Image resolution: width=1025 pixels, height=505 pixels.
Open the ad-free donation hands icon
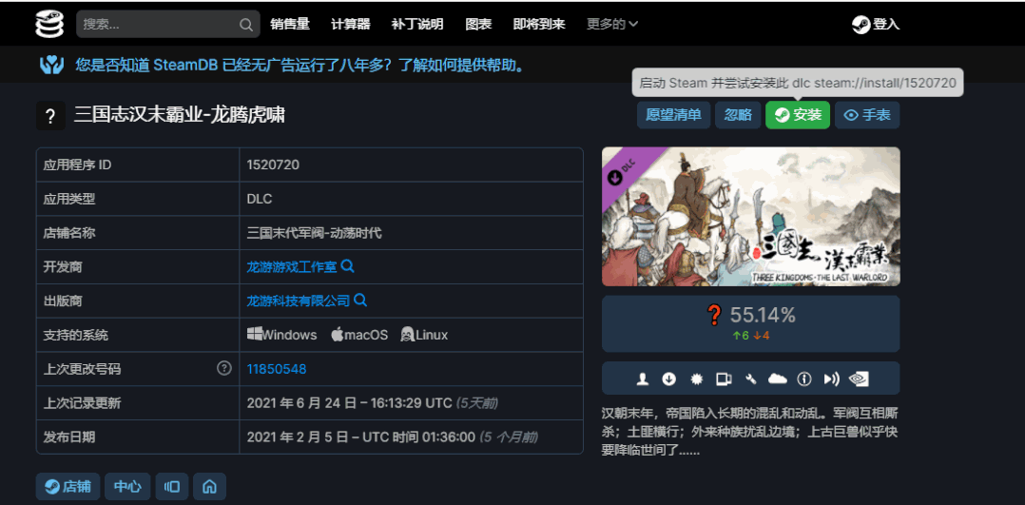51,65
